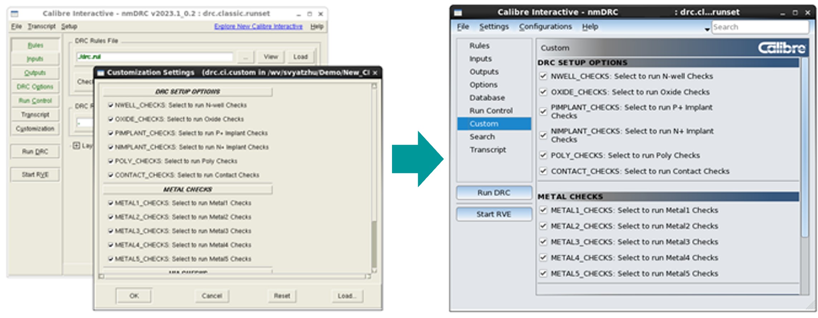Click window menu icon of classic nmDRC window
Screen dimensions: 818x318
point(15,14)
